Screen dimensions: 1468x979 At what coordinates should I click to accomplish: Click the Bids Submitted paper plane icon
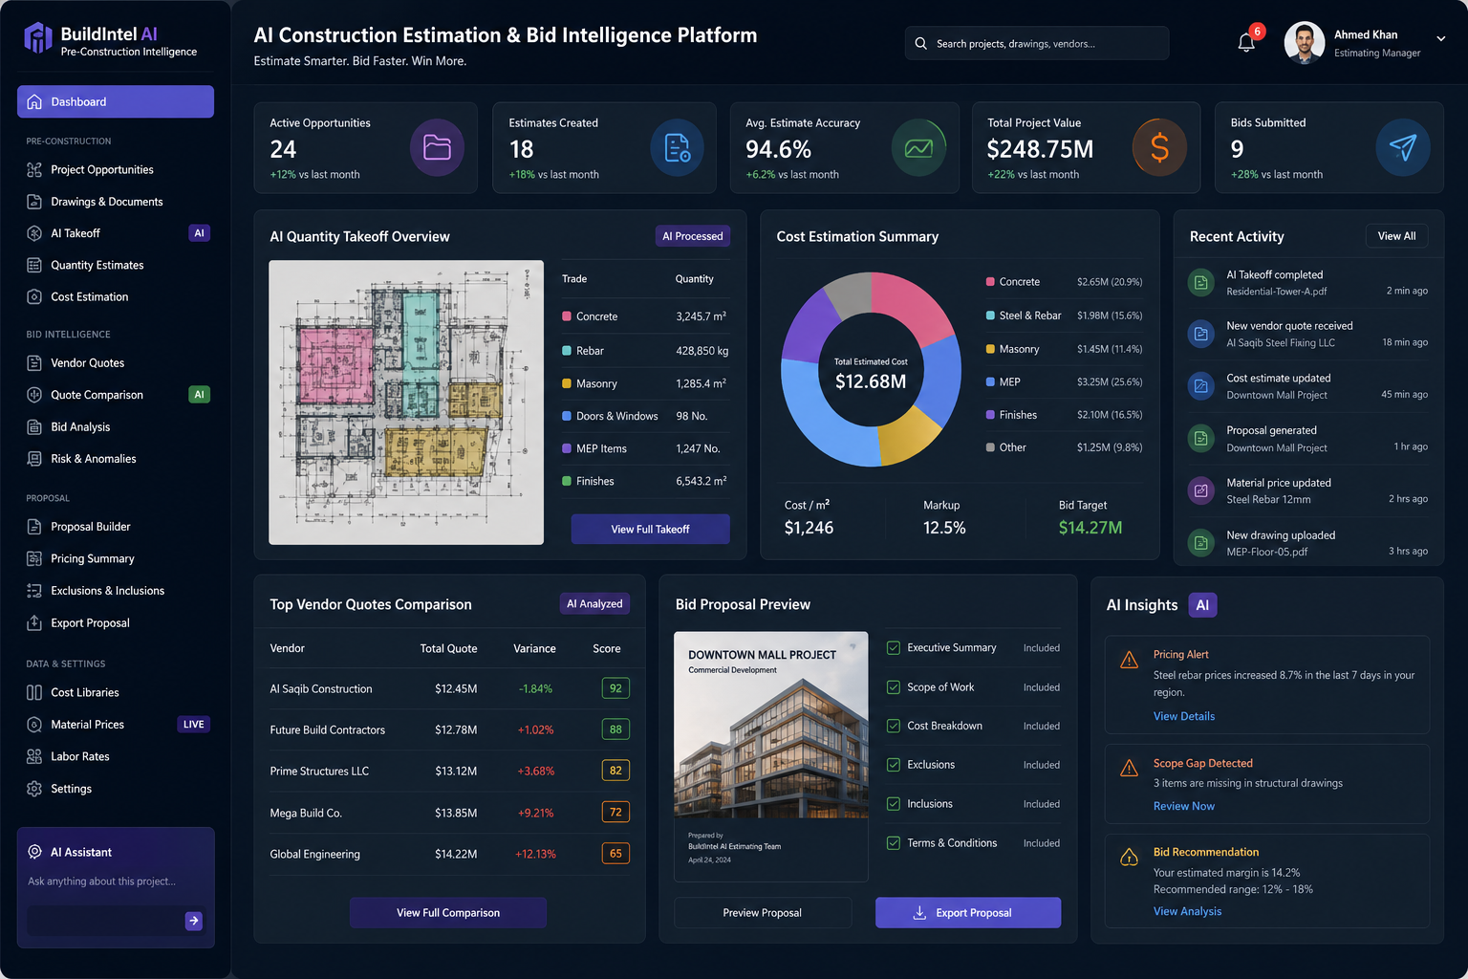(1403, 147)
